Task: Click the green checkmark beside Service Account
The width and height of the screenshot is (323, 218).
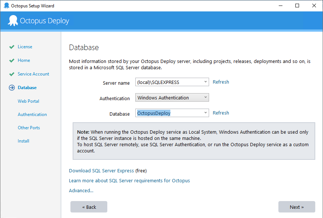Action: click(x=12, y=74)
